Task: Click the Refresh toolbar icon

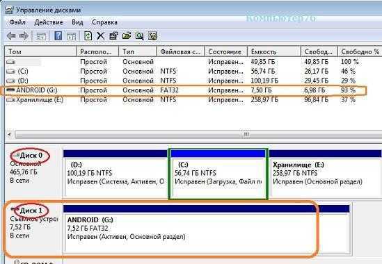Action: point(88,36)
